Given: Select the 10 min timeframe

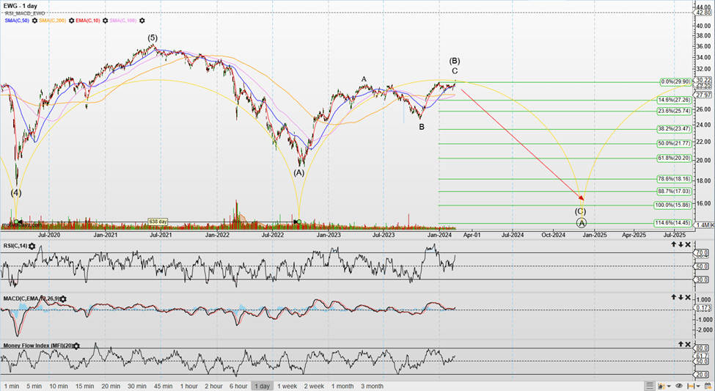Looking at the screenshot, I should 59,386.
